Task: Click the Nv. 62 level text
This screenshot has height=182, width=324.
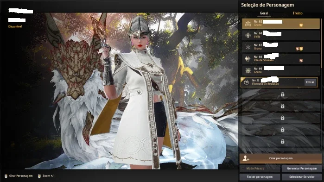Action: pos(258,21)
